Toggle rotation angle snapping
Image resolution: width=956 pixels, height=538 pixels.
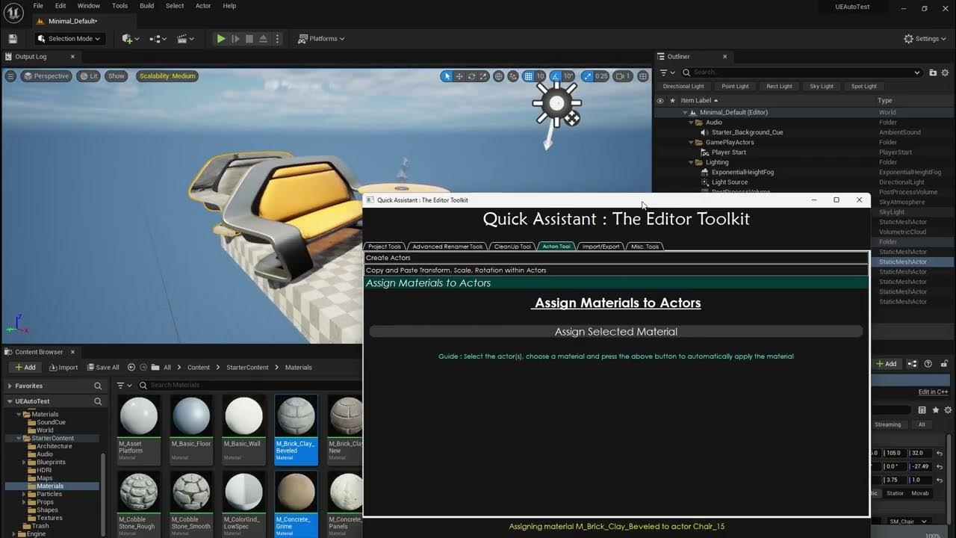(x=556, y=76)
